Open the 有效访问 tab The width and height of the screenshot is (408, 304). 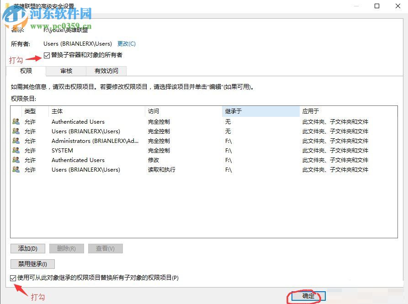point(106,71)
